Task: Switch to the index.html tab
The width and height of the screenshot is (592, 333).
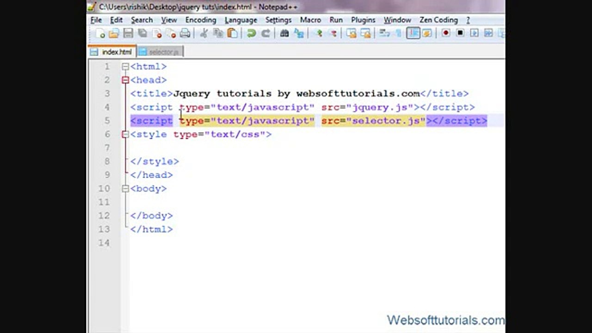Action: (x=112, y=52)
